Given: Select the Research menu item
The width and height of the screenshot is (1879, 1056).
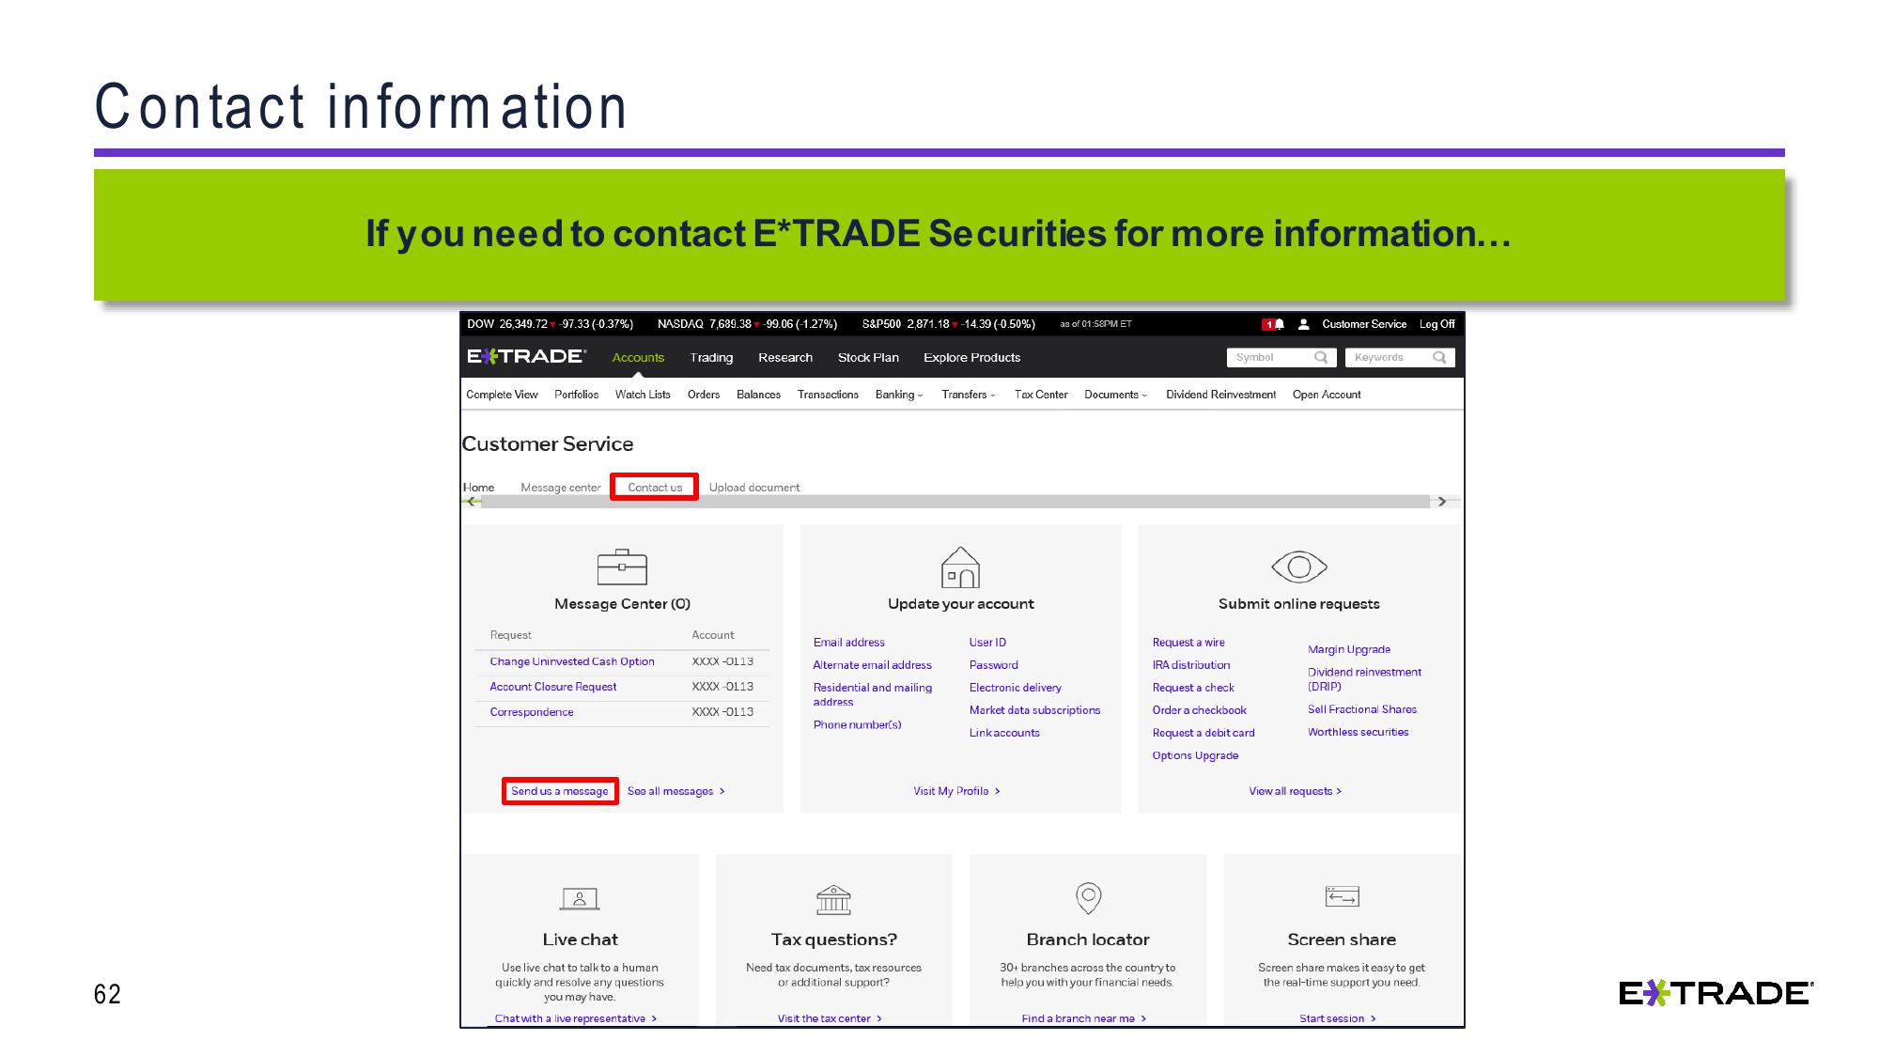Looking at the screenshot, I should 786,358.
